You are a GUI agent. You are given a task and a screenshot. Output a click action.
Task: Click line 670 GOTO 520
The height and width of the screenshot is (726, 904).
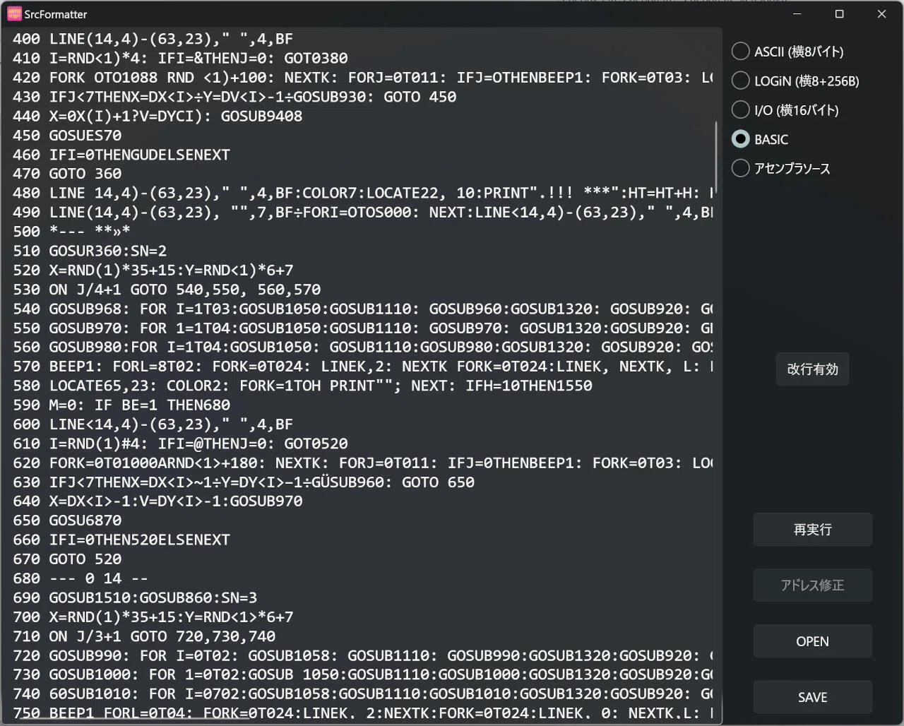click(67, 559)
